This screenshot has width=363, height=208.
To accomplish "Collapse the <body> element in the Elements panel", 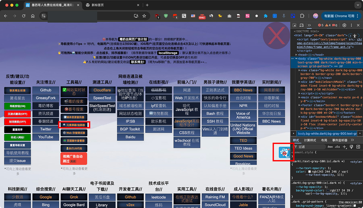I will tap(296, 58).
